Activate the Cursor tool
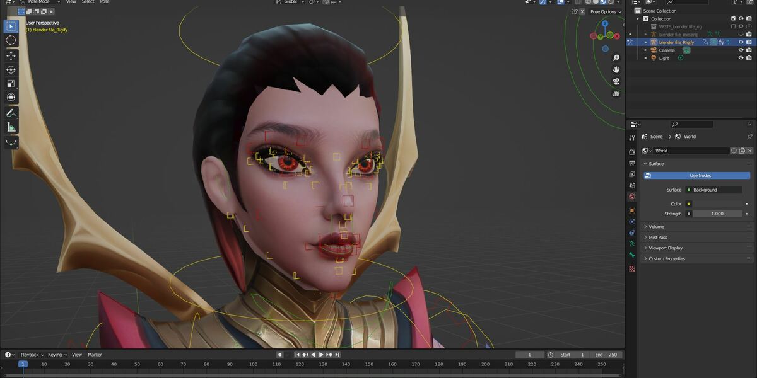 11,40
